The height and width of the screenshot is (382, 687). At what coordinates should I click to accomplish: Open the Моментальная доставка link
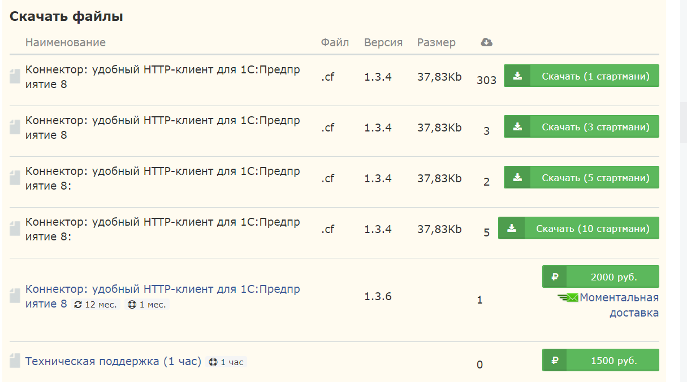[x=619, y=305]
